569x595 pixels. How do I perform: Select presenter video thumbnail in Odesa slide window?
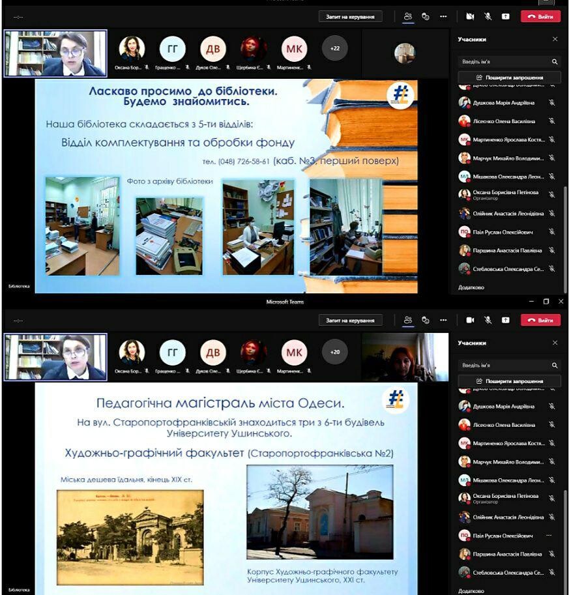55,357
